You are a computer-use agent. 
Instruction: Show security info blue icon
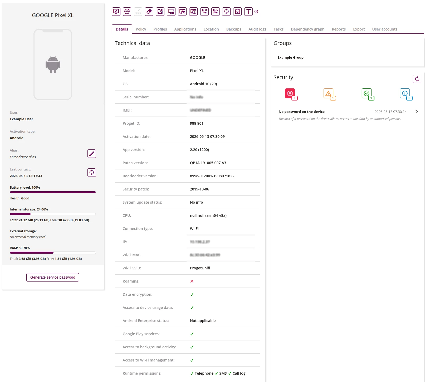[406, 94]
